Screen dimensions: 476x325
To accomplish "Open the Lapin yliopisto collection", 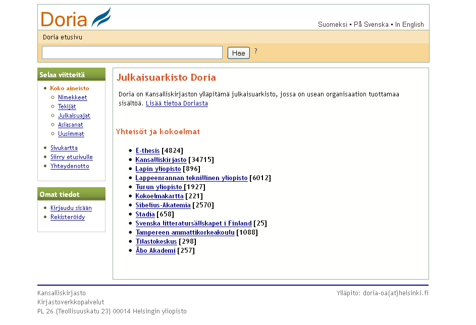I will coord(158,169).
